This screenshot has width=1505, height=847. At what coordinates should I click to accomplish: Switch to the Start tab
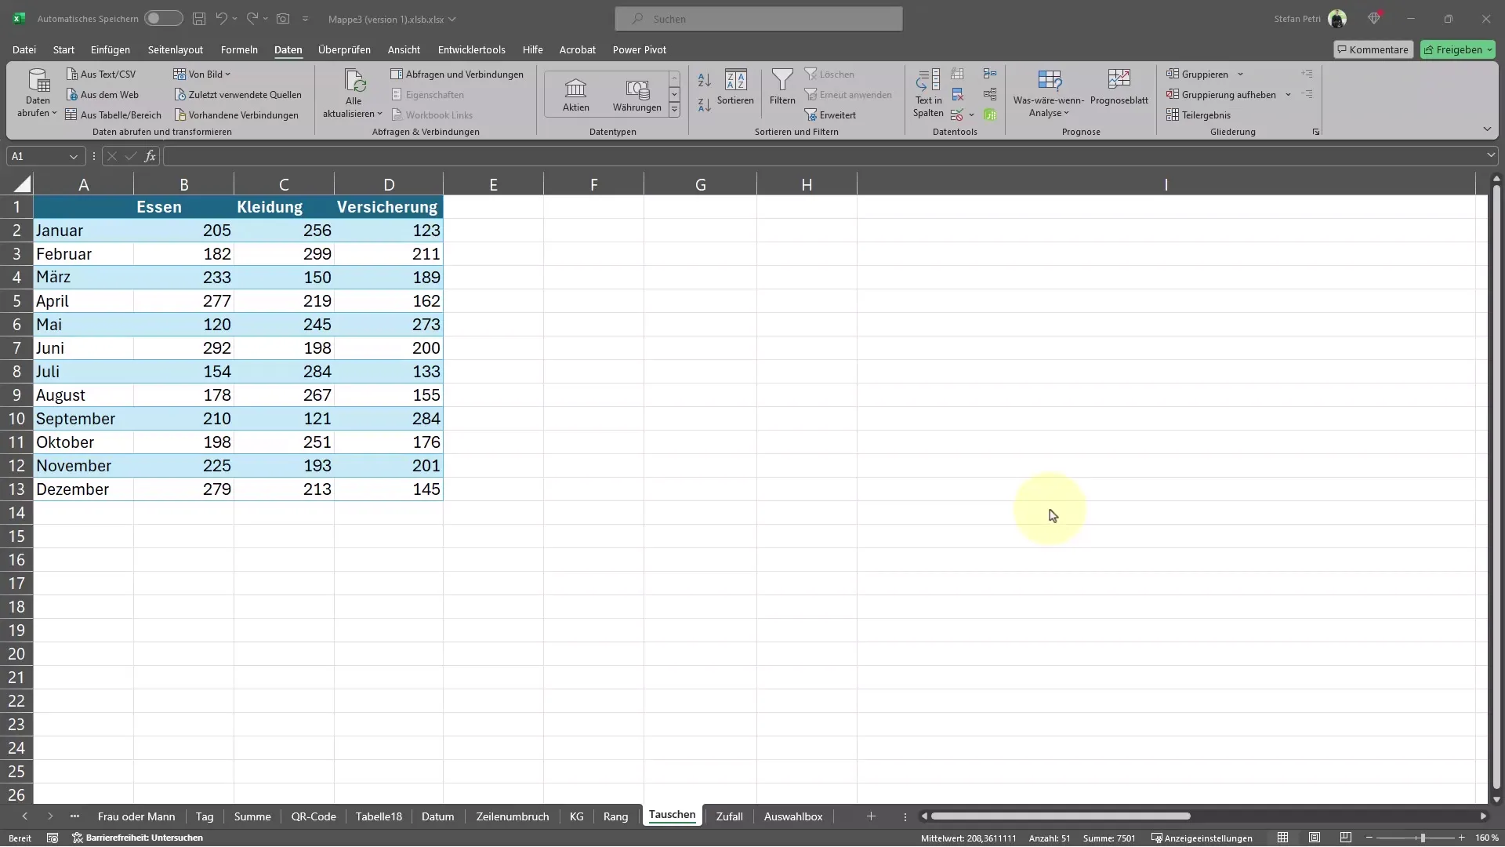click(63, 49)
